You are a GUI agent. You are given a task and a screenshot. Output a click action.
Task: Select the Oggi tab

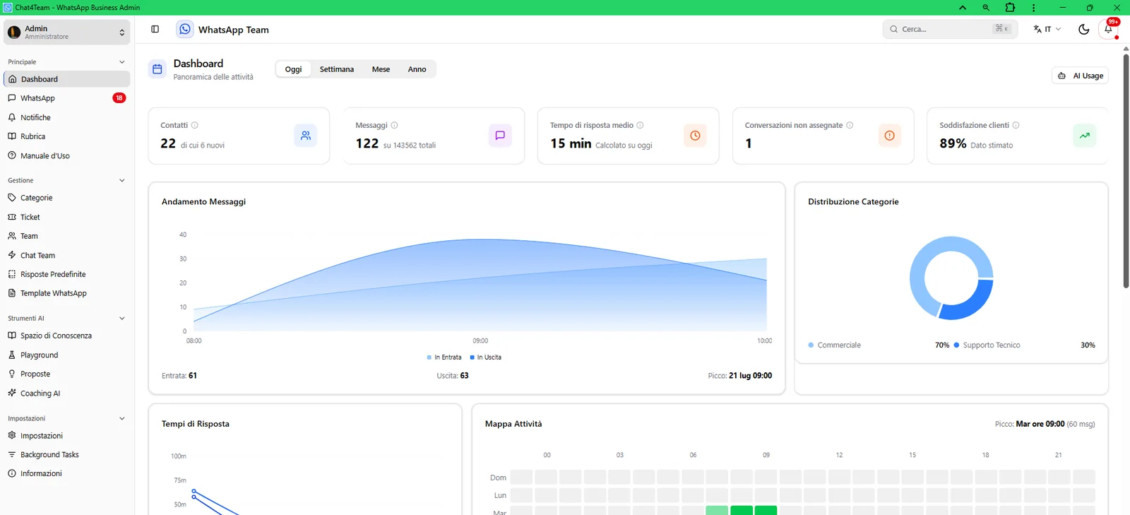293,69
